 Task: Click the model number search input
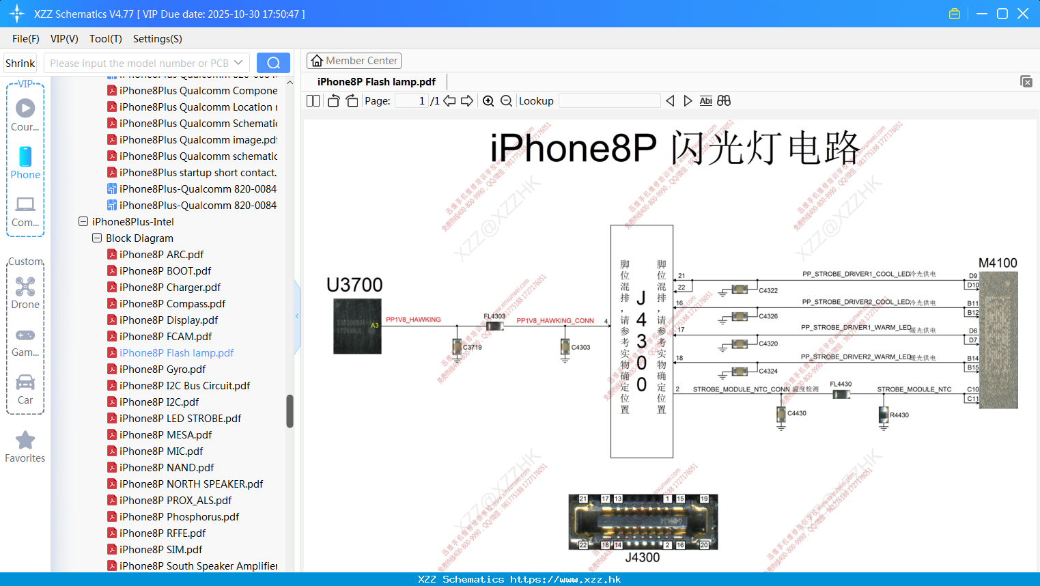tap(139, 63)
